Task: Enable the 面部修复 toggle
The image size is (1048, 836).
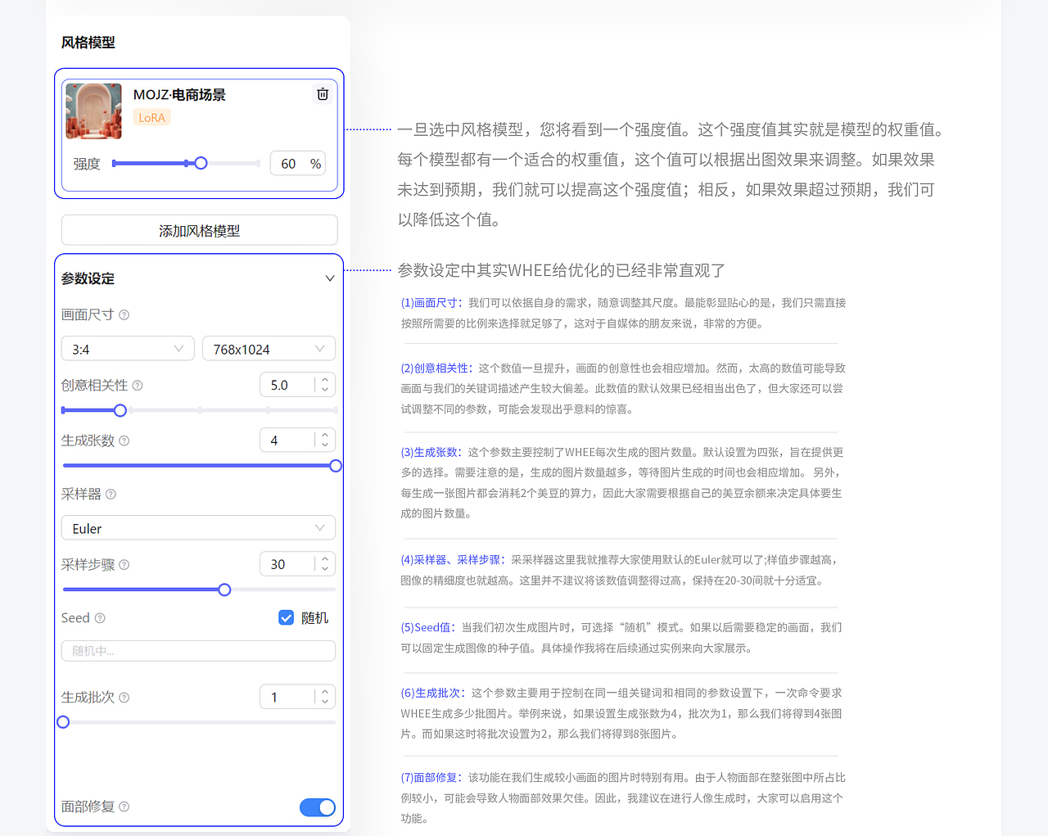Action: point(318,807)
